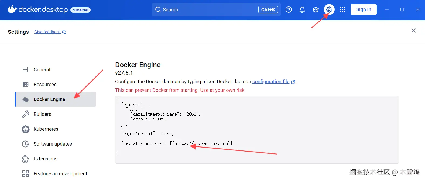Image resolution: width=425 pixels, height=181 pixels.
Task: Close the Settings panel with X
Action: pos(413,31)
